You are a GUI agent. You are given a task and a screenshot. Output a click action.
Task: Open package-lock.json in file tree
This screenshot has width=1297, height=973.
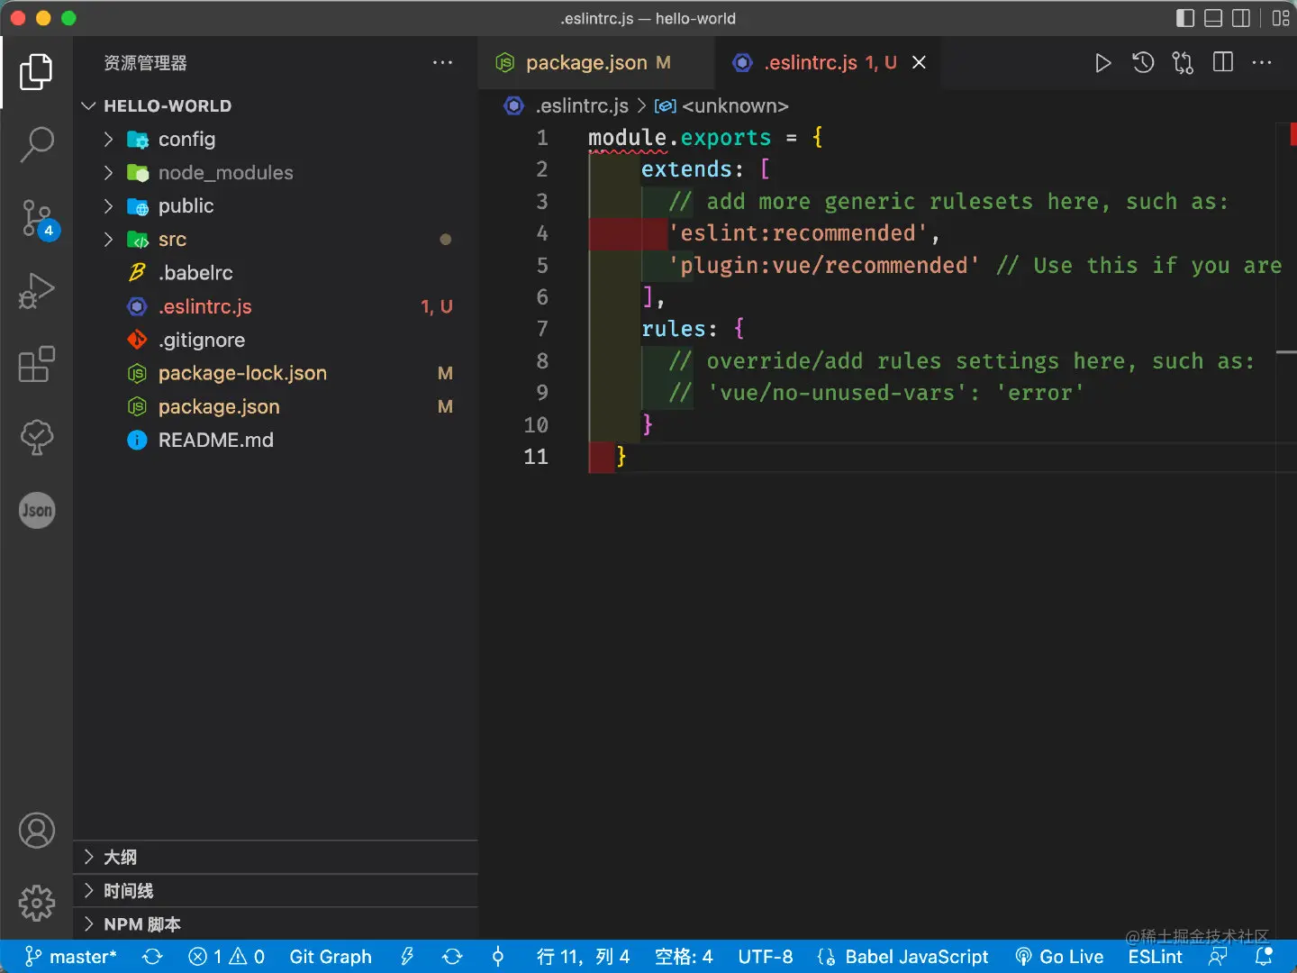click(275, 373)
